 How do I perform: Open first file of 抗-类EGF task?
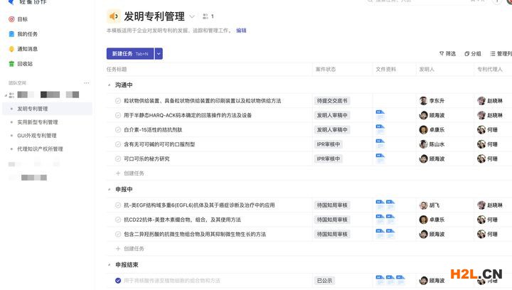tap(380, 205)
